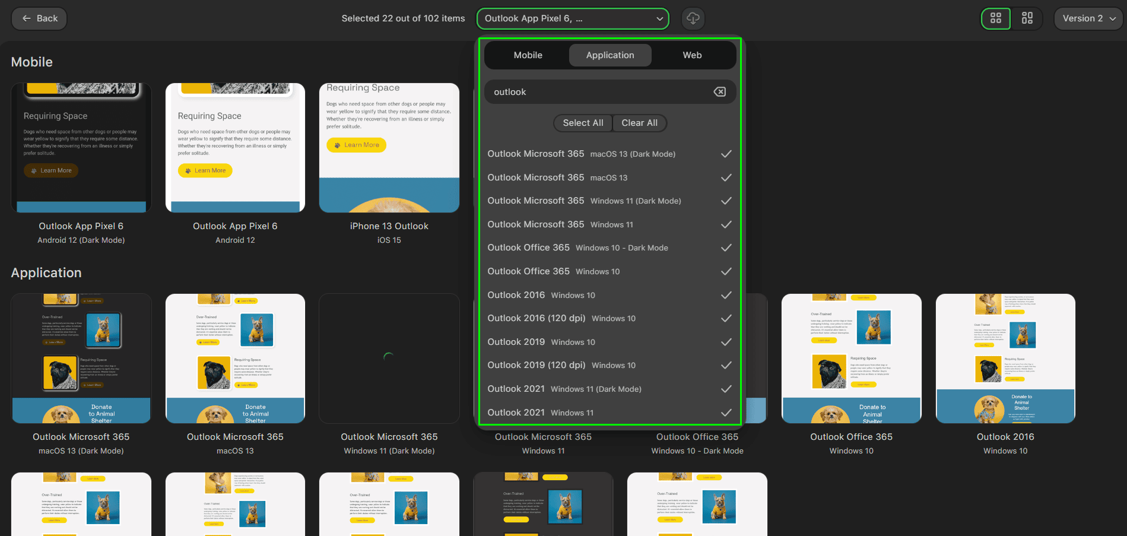The width and height of the screenshot is (1127, 536).
Task: Click the Learn More paw button in iPhone 13 preview
Action: [x=356, y=145]
